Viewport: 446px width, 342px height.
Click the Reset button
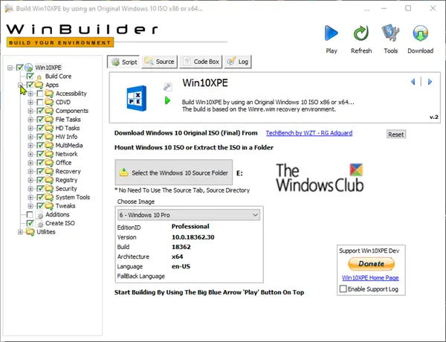[396, 135]
